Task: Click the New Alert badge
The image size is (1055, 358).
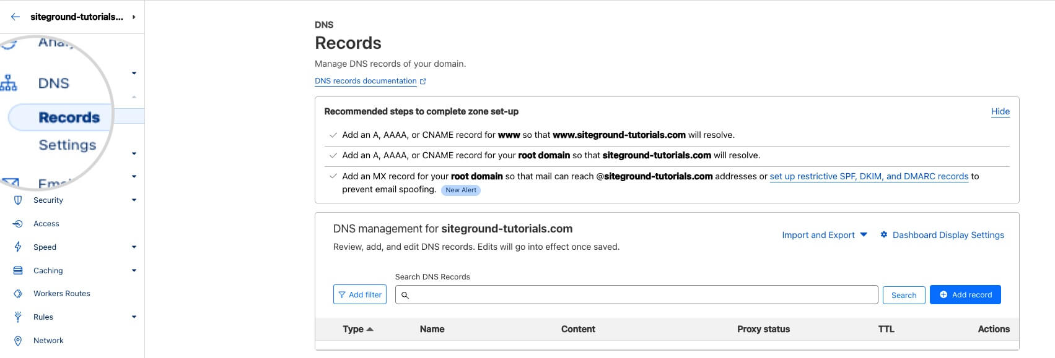Action: coord(461,190)
